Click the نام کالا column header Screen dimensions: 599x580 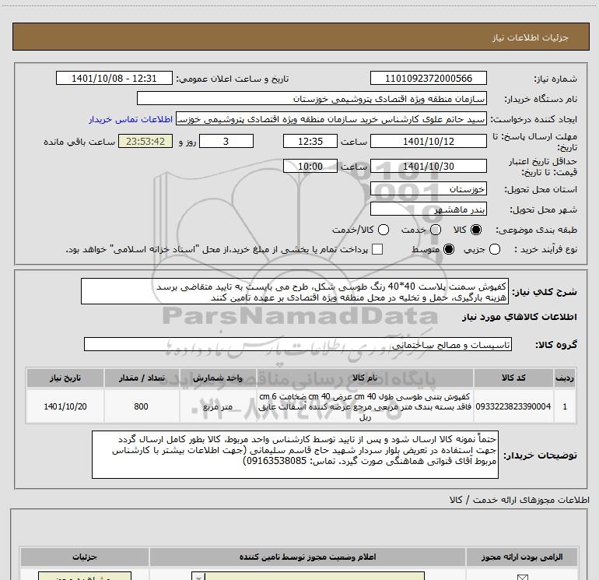[365, 378]
